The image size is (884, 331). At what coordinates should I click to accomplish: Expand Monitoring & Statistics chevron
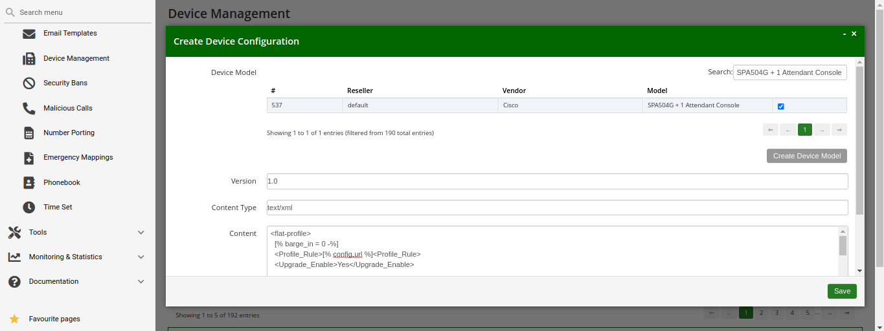(x=141, y=257)
